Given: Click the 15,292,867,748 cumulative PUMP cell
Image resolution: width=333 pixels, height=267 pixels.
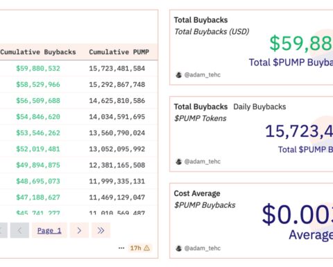Looking at the screenshot, I should [117, 85].
